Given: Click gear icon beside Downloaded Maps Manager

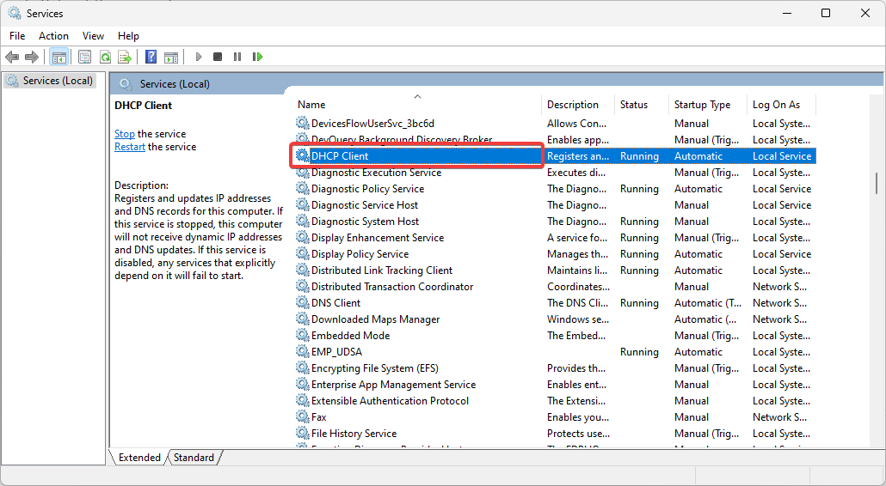Looking at the screenshot, I should (x=303, y=319).
